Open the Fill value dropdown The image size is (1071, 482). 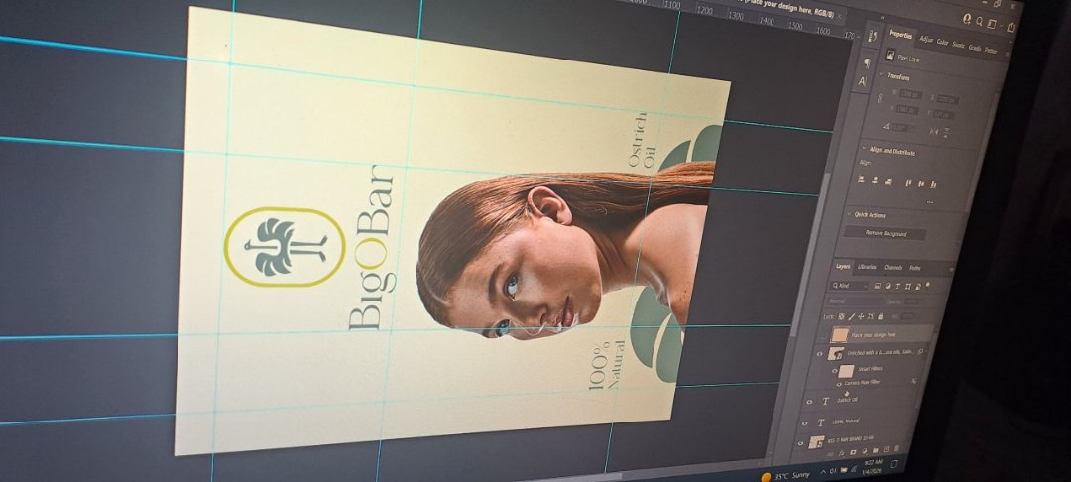907,316
